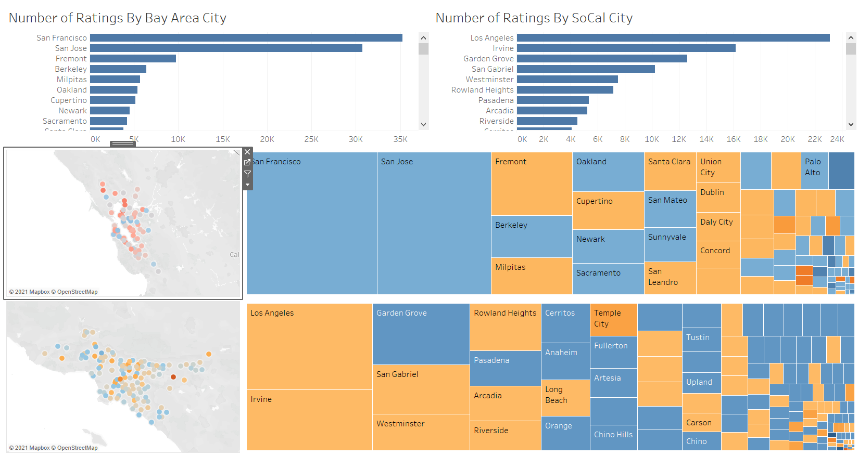Grab the drag handle above the map
Viewport: 858px width, 456px height.
tap(123, 144)
